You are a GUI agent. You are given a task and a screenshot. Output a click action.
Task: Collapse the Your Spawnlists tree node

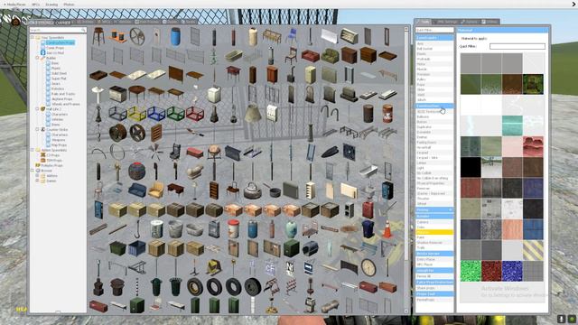33,38
